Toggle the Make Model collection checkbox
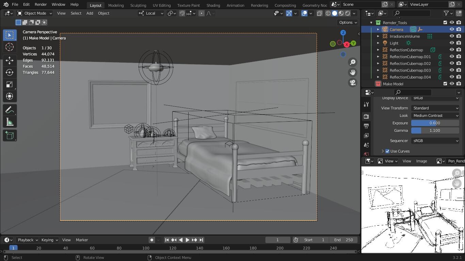Screen dimensions: 465x261 pyautogui.click(x=445, y=84)
